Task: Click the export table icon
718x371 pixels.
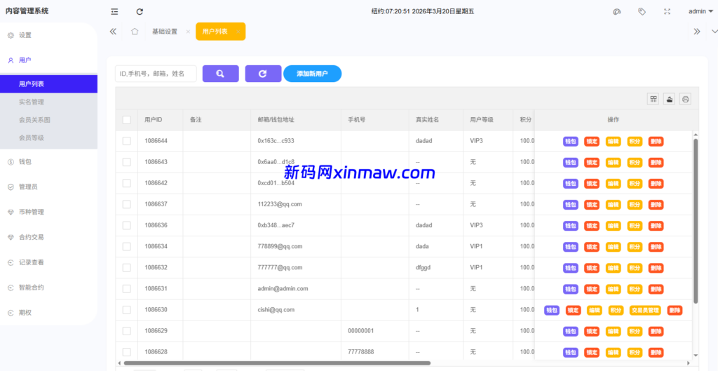Action: click(x=670, y=99)
